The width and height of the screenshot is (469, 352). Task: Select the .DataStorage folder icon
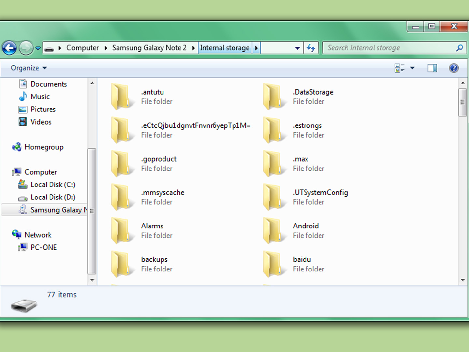pos(274,96)
